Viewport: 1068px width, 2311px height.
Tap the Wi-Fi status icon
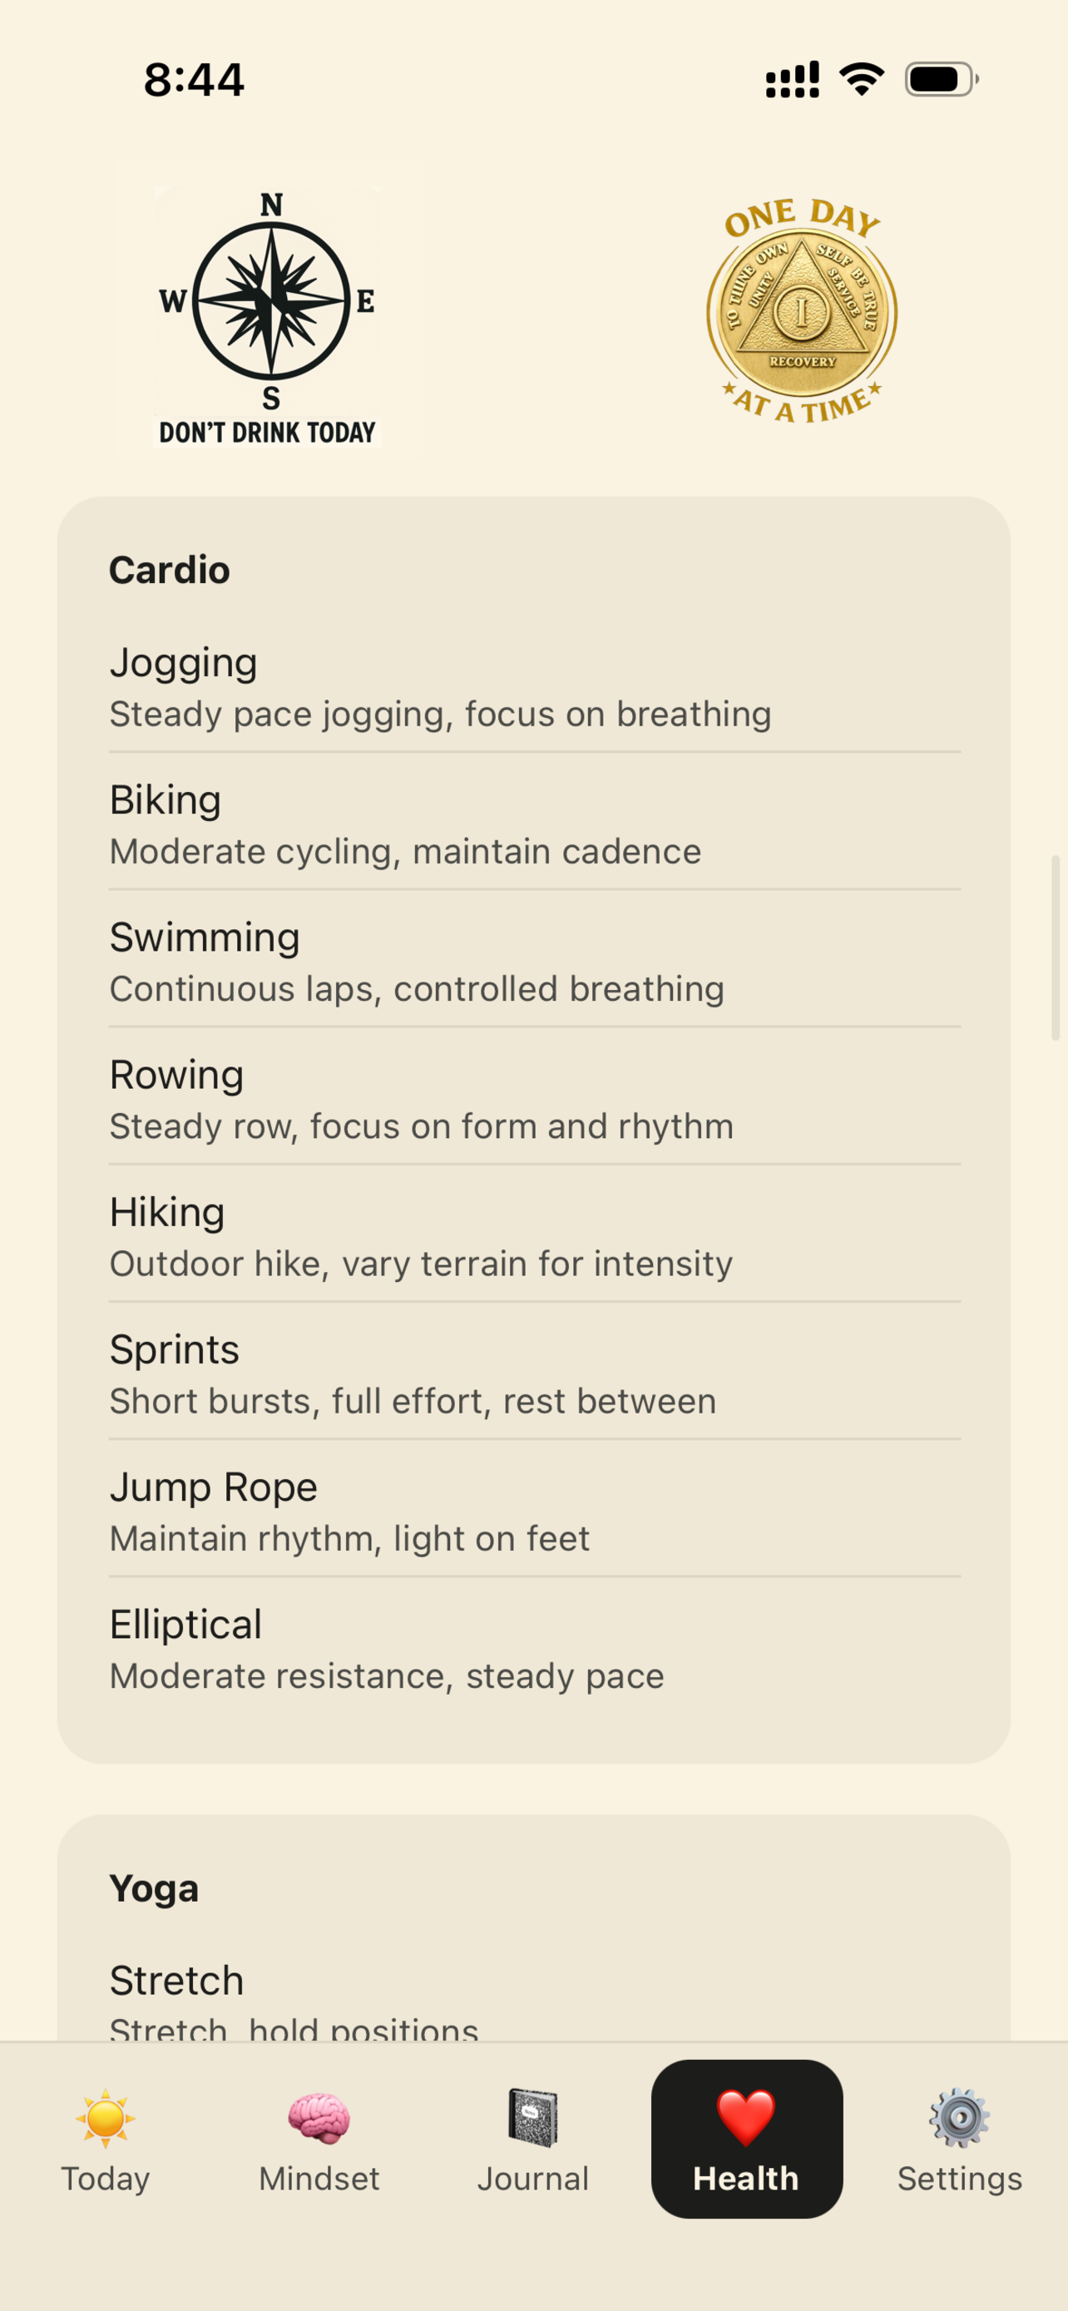(862, 79)
